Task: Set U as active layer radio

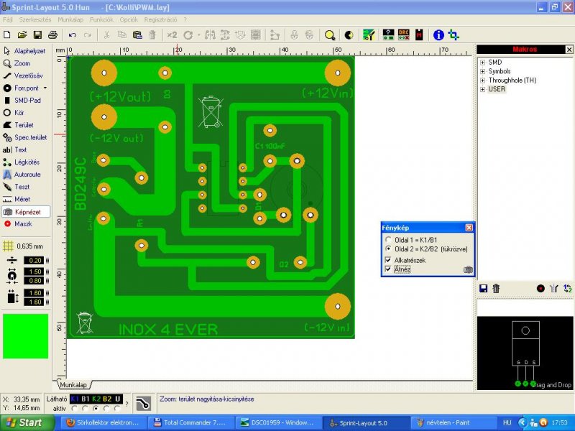Action: click(117, 408)
